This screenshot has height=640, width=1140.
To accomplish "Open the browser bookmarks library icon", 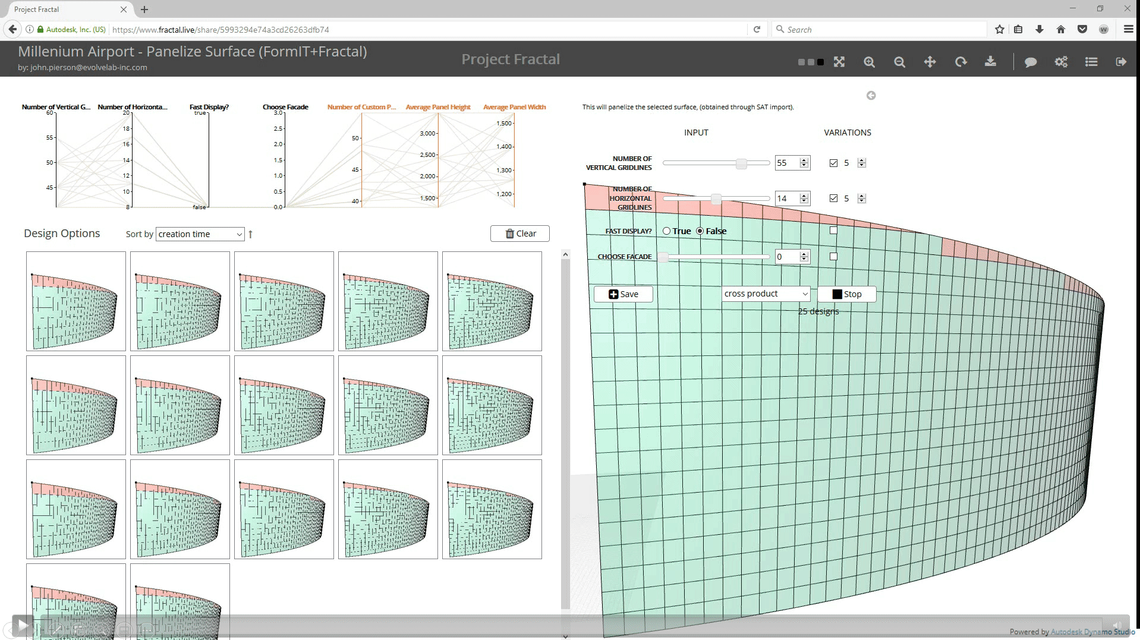I will (1018, 29).
